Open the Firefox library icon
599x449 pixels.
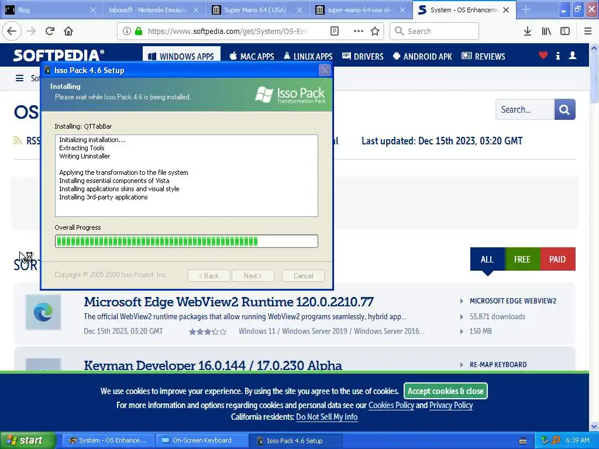546,31
